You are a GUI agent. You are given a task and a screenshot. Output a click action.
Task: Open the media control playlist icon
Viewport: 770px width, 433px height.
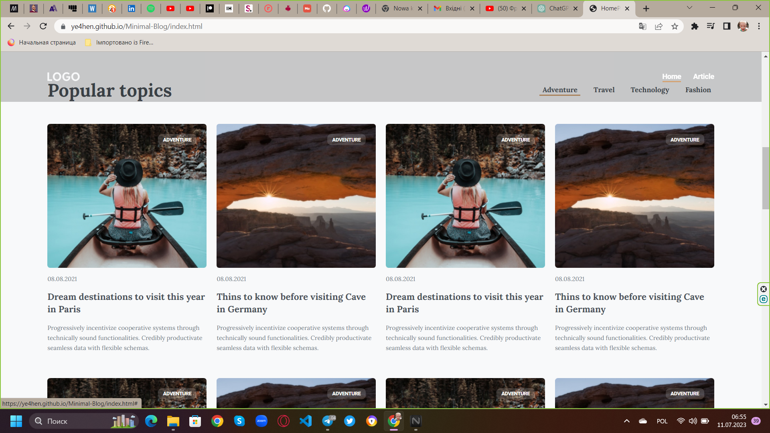coord(711,26)
